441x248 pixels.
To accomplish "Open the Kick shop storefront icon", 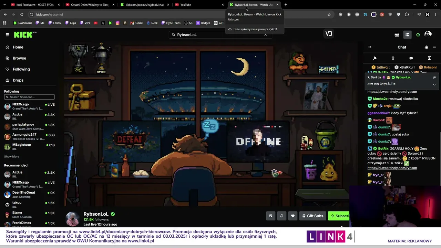I will tap(407, 34).
